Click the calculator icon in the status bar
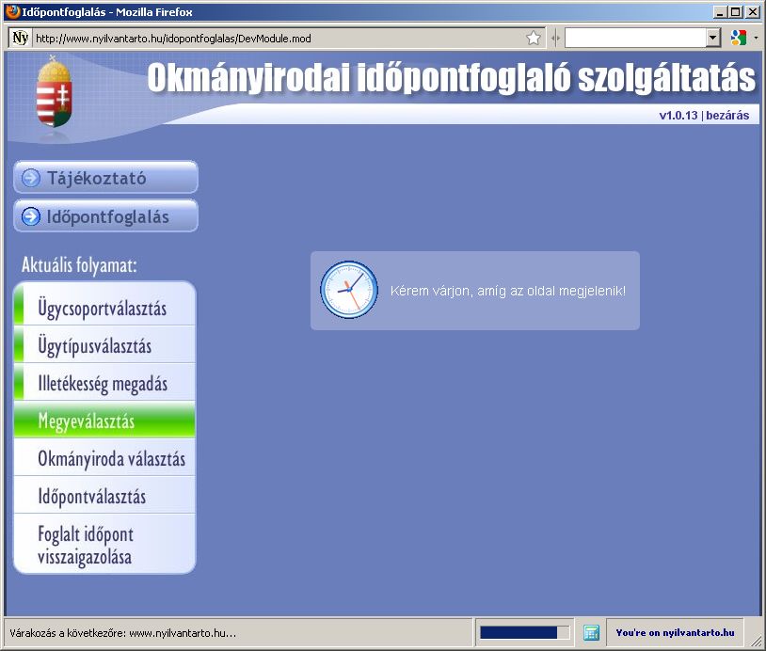Screen dimensions: 766x651 [592, 633]
